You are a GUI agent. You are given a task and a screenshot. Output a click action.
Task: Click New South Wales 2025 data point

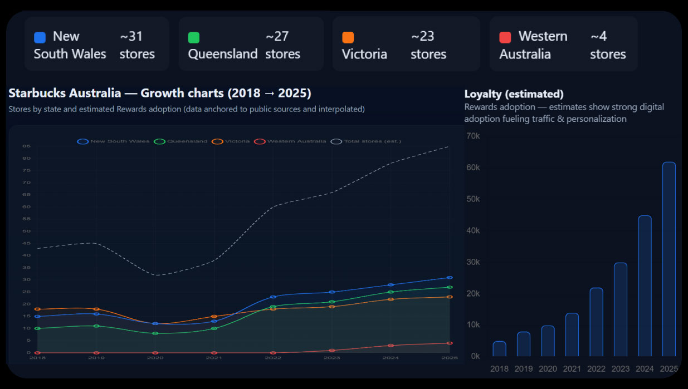pyautogui.click(x=450, y=277)
